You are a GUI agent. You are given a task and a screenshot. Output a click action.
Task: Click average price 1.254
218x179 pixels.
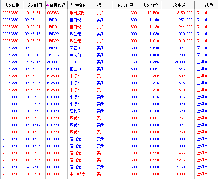[154, 118]
